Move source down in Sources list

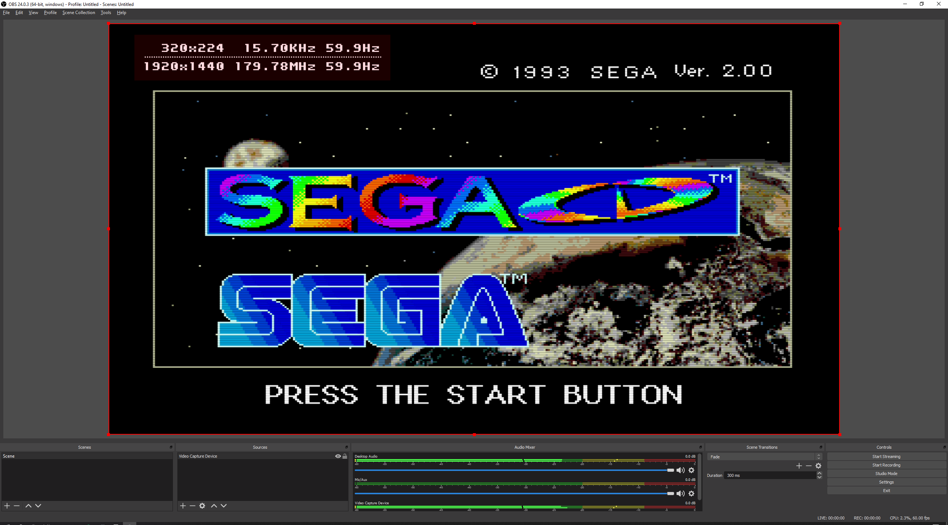(224, 506)
